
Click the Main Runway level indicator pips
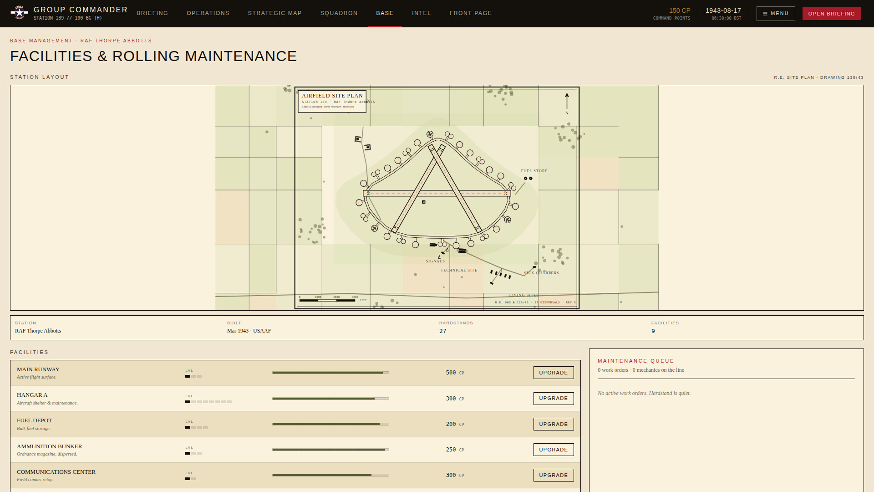[194, 376]
